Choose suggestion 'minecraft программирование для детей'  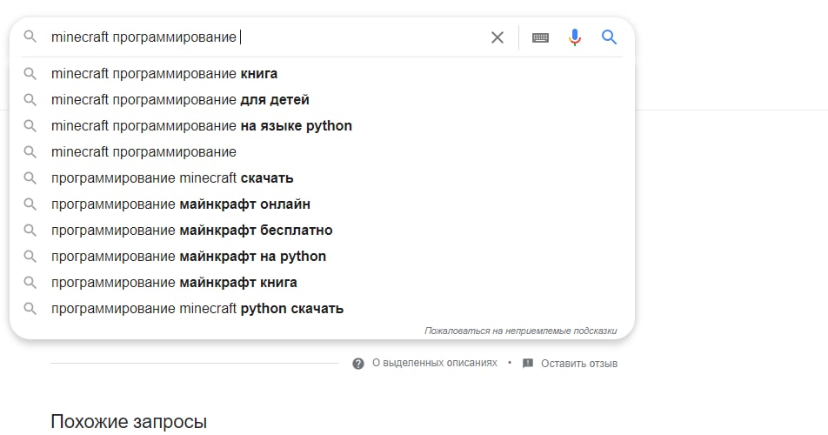tap(322, 100)
